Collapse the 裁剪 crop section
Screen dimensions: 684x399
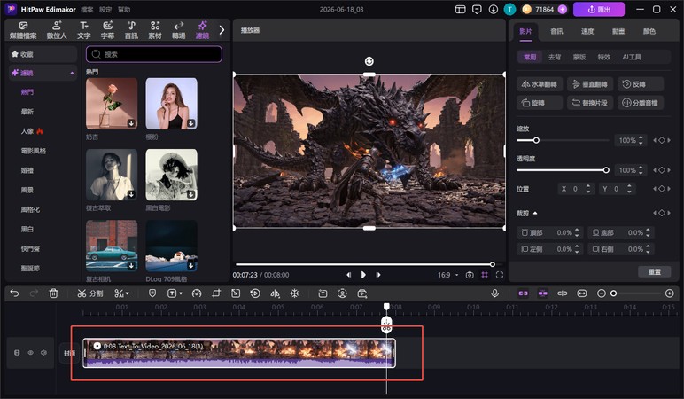pyautogui.click(x=535, y=213)
